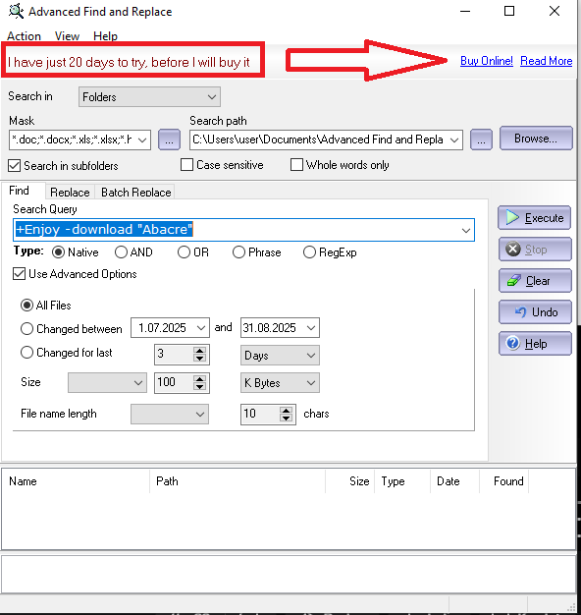Open the K Bytes unit dropdown
Viewport: 581px width, 615px height.
tap(280, 383)
